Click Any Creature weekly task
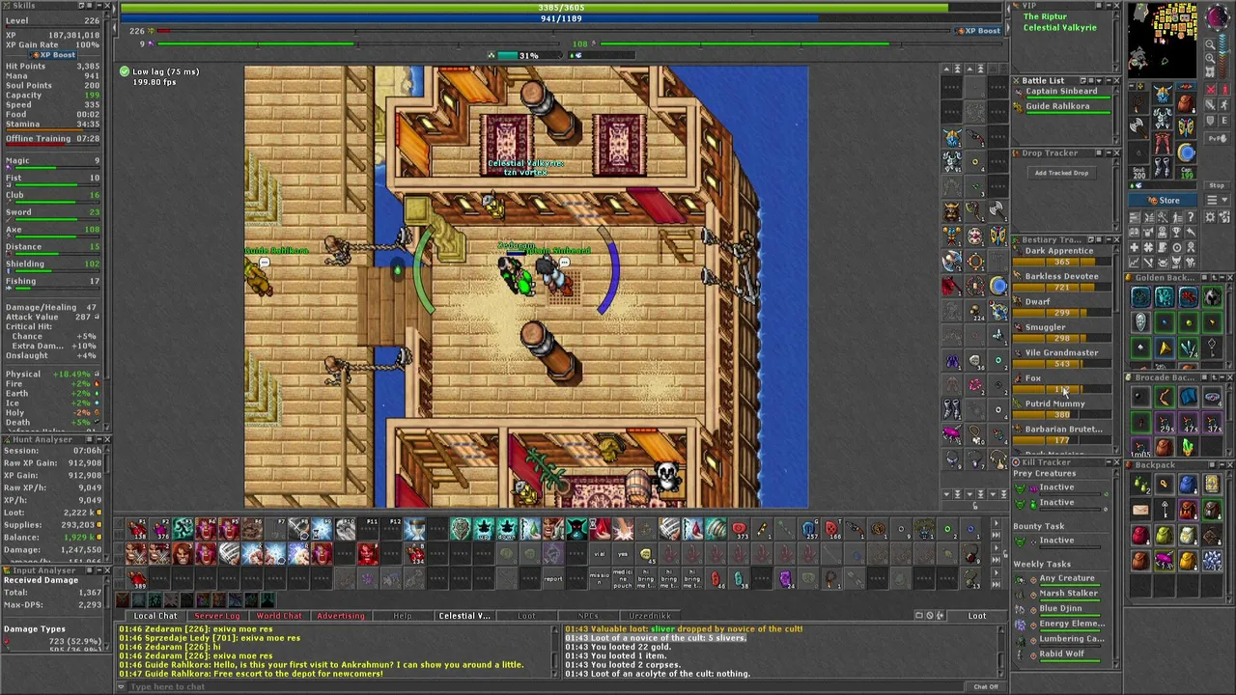1236x695 pixels. pos(1066,578)
